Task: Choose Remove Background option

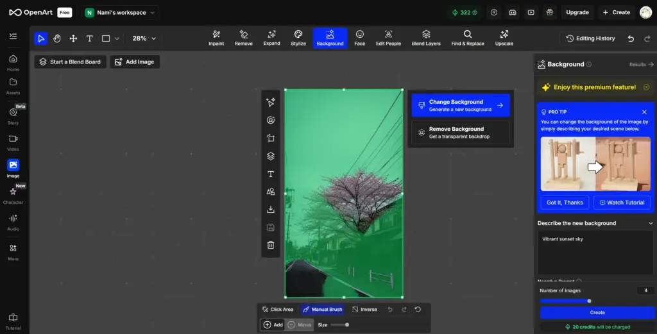Action: click(460, 133)
